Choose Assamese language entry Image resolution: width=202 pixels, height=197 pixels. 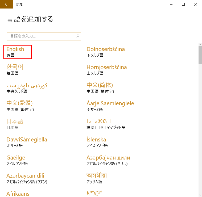coord(96,178)
